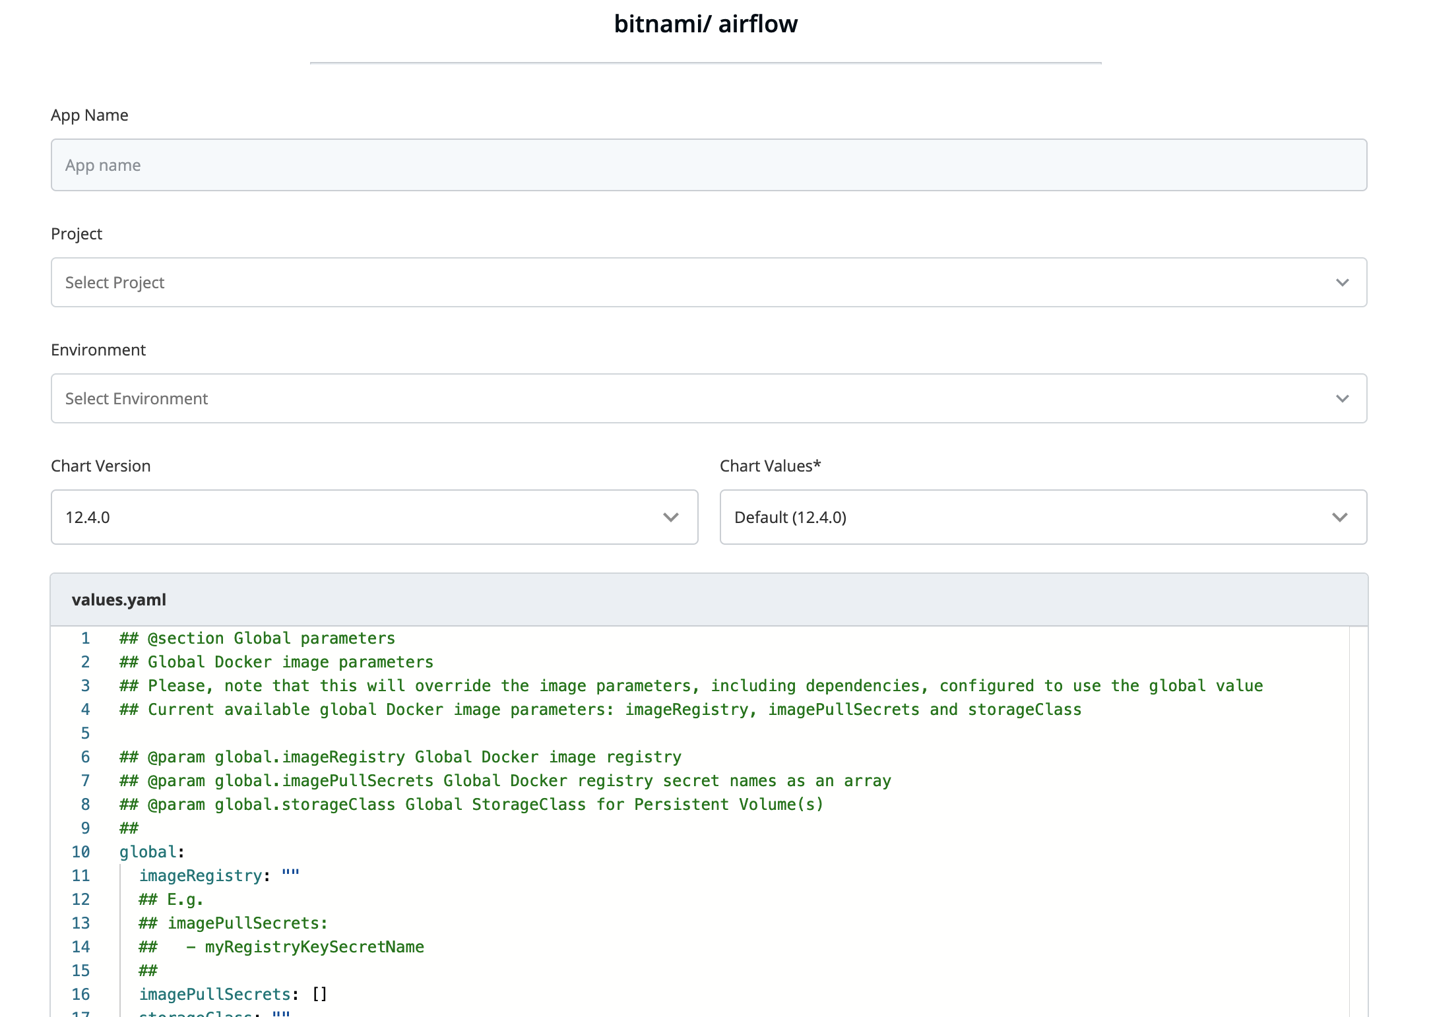
Task: Open the Chart Version 12.4.0 dropdown
Action: tap(374, 517)
